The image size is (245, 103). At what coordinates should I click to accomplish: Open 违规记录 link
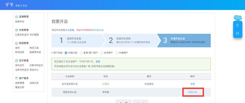tap(34, 83)
